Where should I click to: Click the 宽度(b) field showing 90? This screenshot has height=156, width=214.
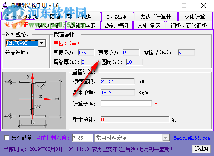click(131, 53)
